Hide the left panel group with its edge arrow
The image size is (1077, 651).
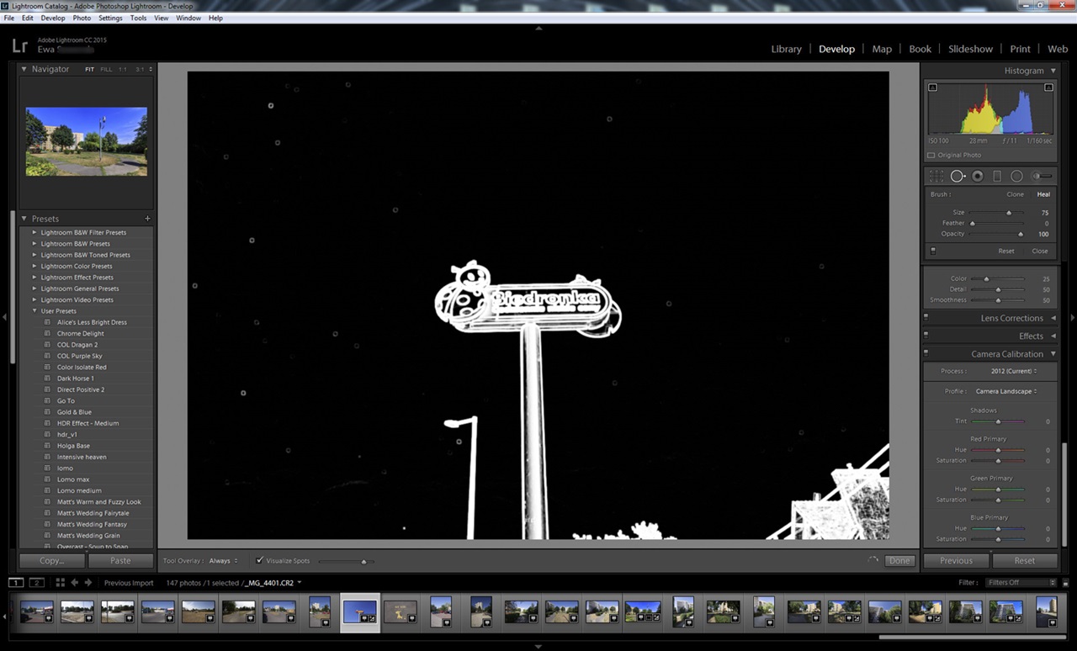tap(4, 317)
